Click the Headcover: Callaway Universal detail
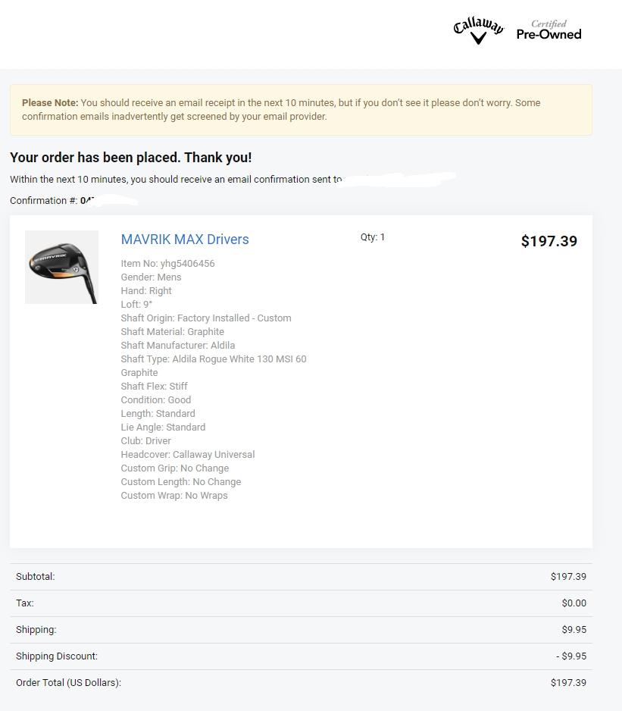This screenshot has height=711, width=622. point(187,455)
